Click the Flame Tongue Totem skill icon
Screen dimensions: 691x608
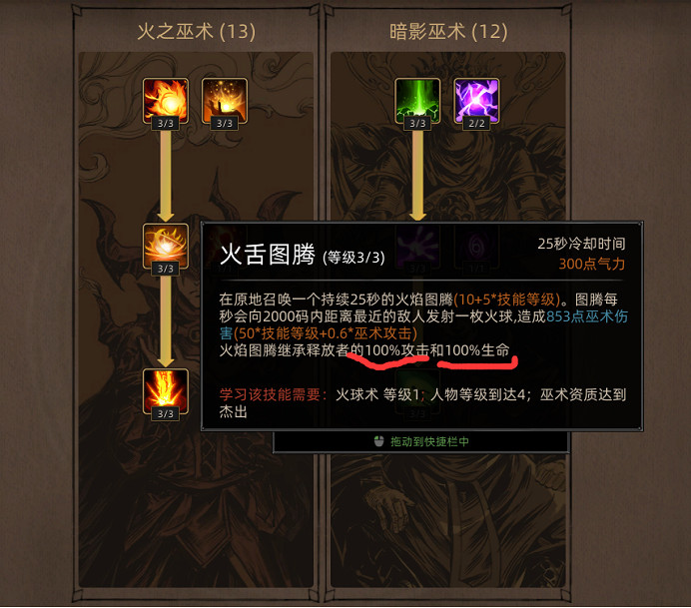coord(165,246)
